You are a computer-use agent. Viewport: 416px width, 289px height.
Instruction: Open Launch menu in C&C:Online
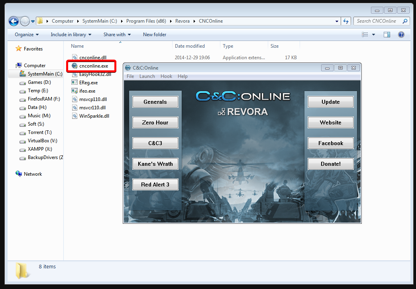click(147, 76)
